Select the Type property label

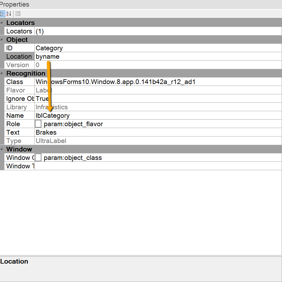click(14, 141)
